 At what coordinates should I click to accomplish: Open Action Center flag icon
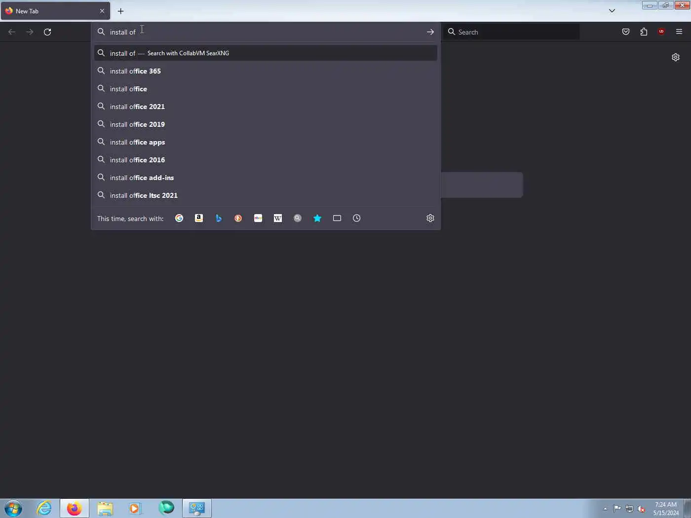617,509
